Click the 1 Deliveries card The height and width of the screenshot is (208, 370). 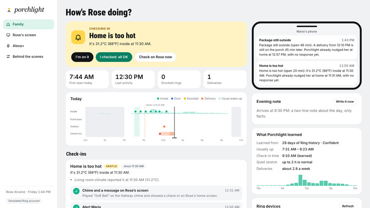pyautogui.click(x=225, y=79)
